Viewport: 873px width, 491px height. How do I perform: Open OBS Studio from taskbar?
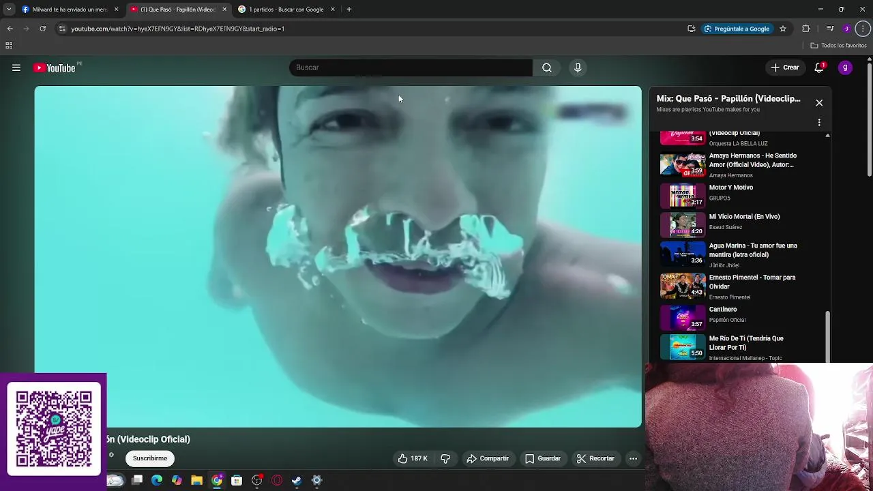pyautogui.click(x=257, y=480)
